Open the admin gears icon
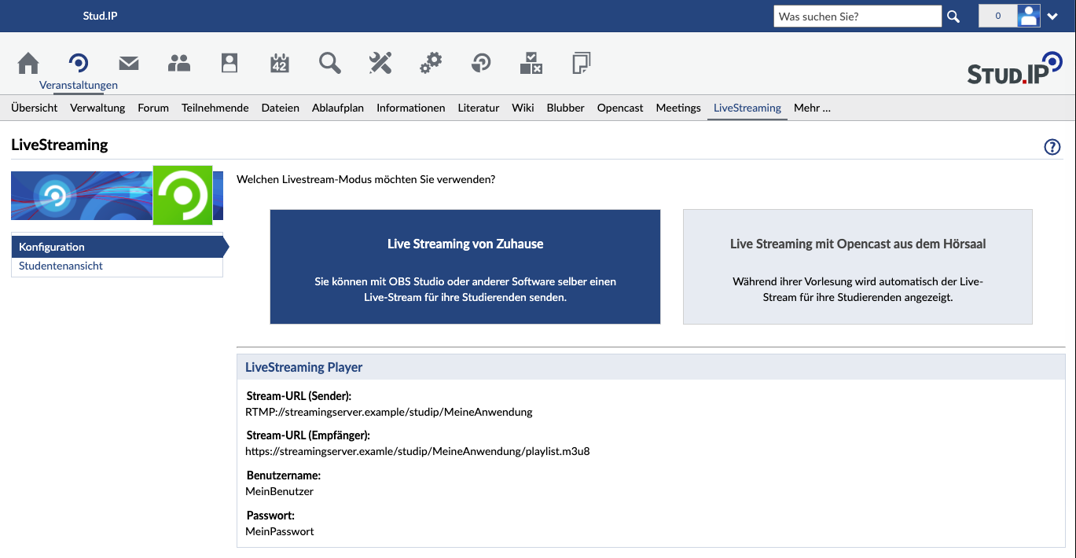 [x=431, y=63]
